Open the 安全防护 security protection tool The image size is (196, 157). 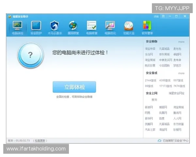point(36,28)
